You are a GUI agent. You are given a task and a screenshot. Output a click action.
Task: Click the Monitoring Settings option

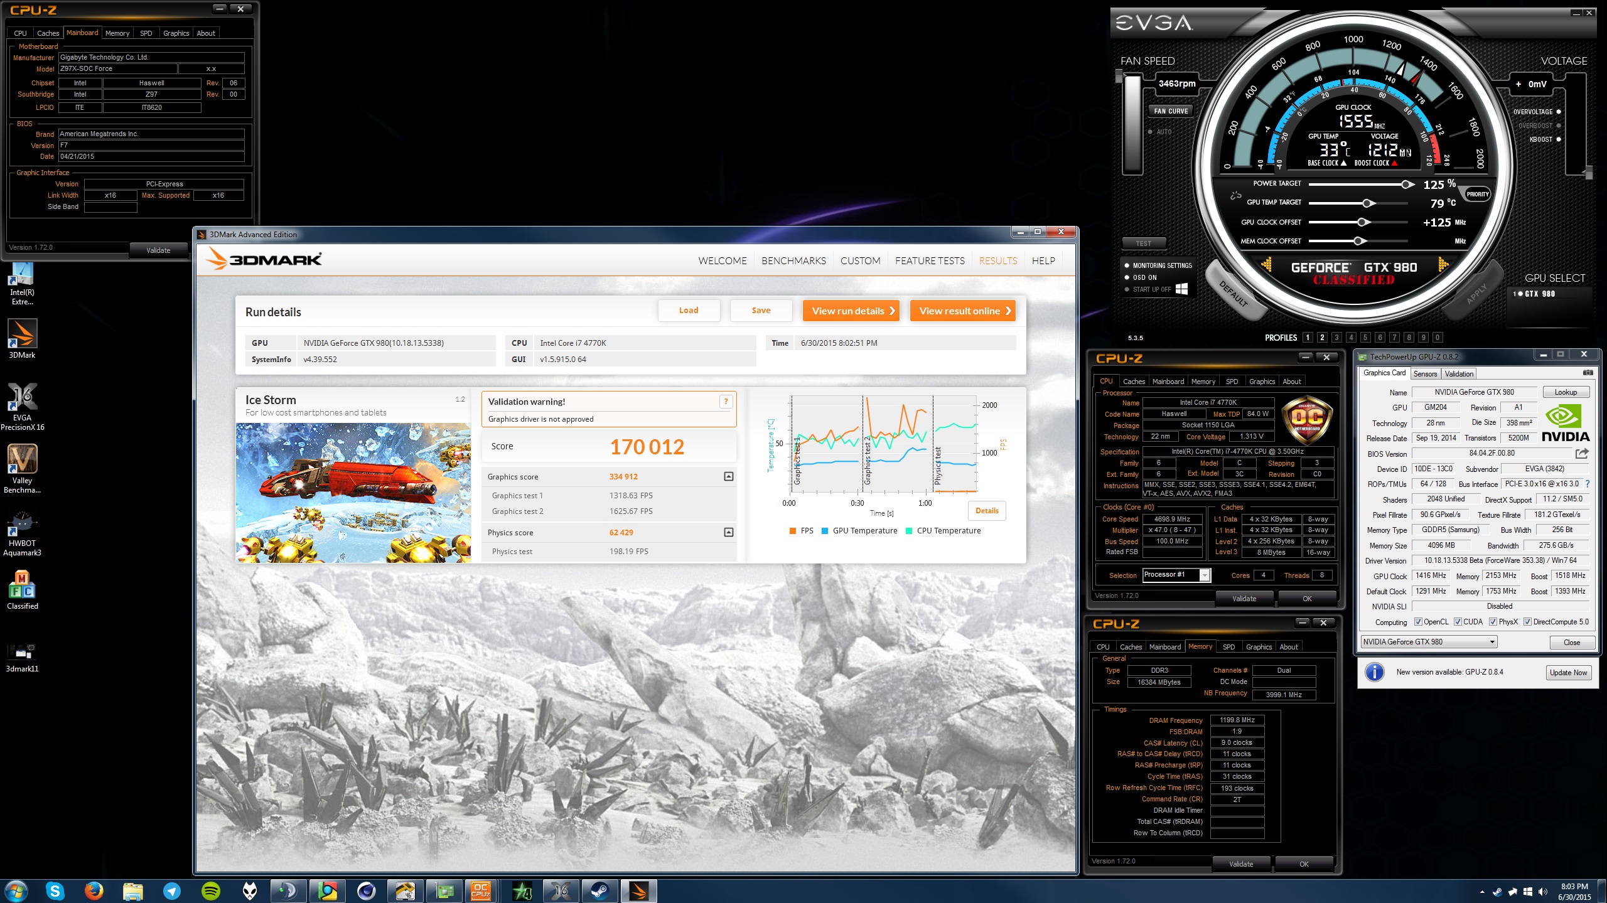click(1158, 265)
